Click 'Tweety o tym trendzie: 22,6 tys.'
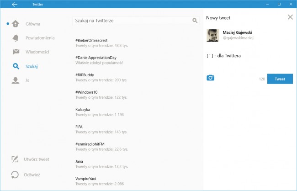Viewport: 297px width, 191px height. [x=102, y=149]
